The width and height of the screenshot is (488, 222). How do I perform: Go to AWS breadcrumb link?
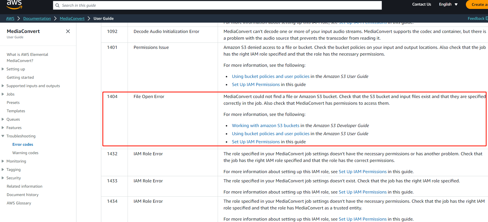click(10, 18)
